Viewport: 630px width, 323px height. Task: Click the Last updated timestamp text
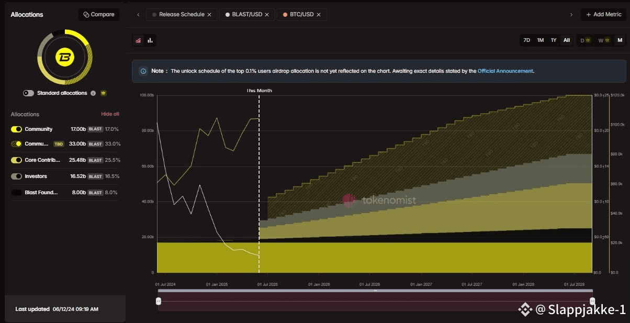tap(57, 309)
